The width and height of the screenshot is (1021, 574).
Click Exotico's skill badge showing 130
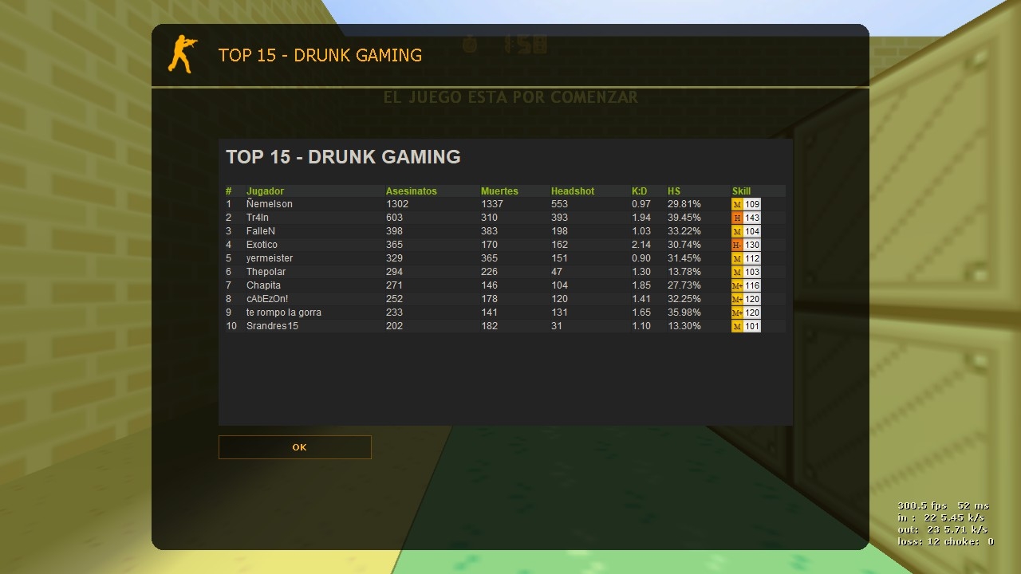pyautogui.click(x=746, y=246)
